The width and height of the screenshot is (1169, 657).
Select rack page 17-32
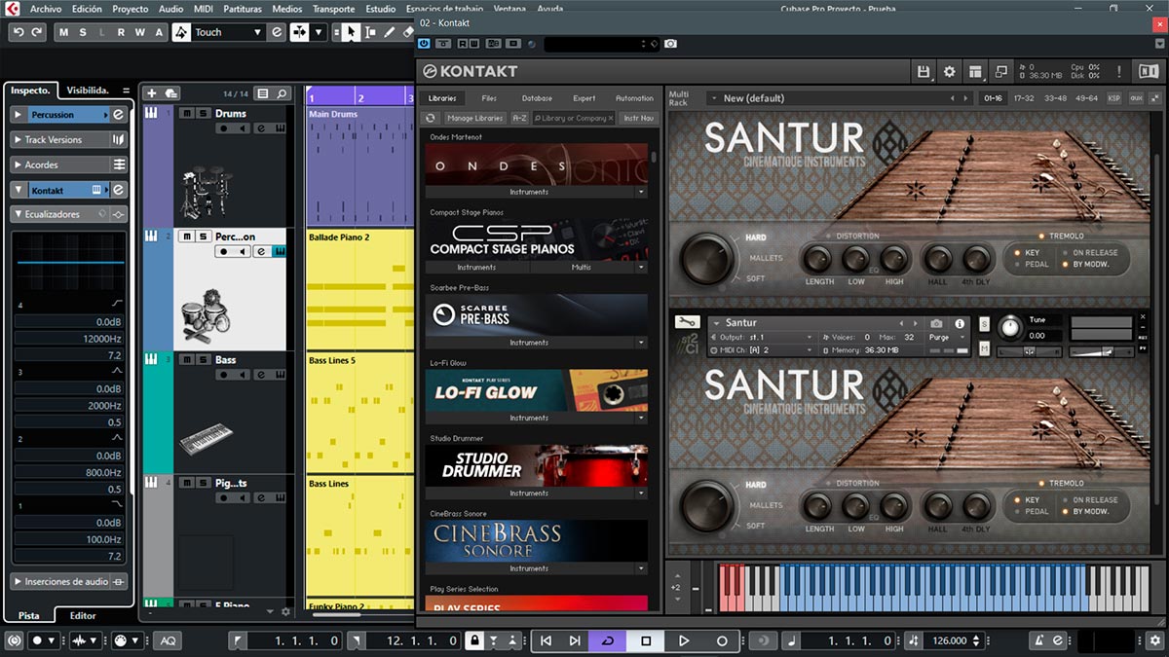pyautogui.click(x=1024, y=98)
